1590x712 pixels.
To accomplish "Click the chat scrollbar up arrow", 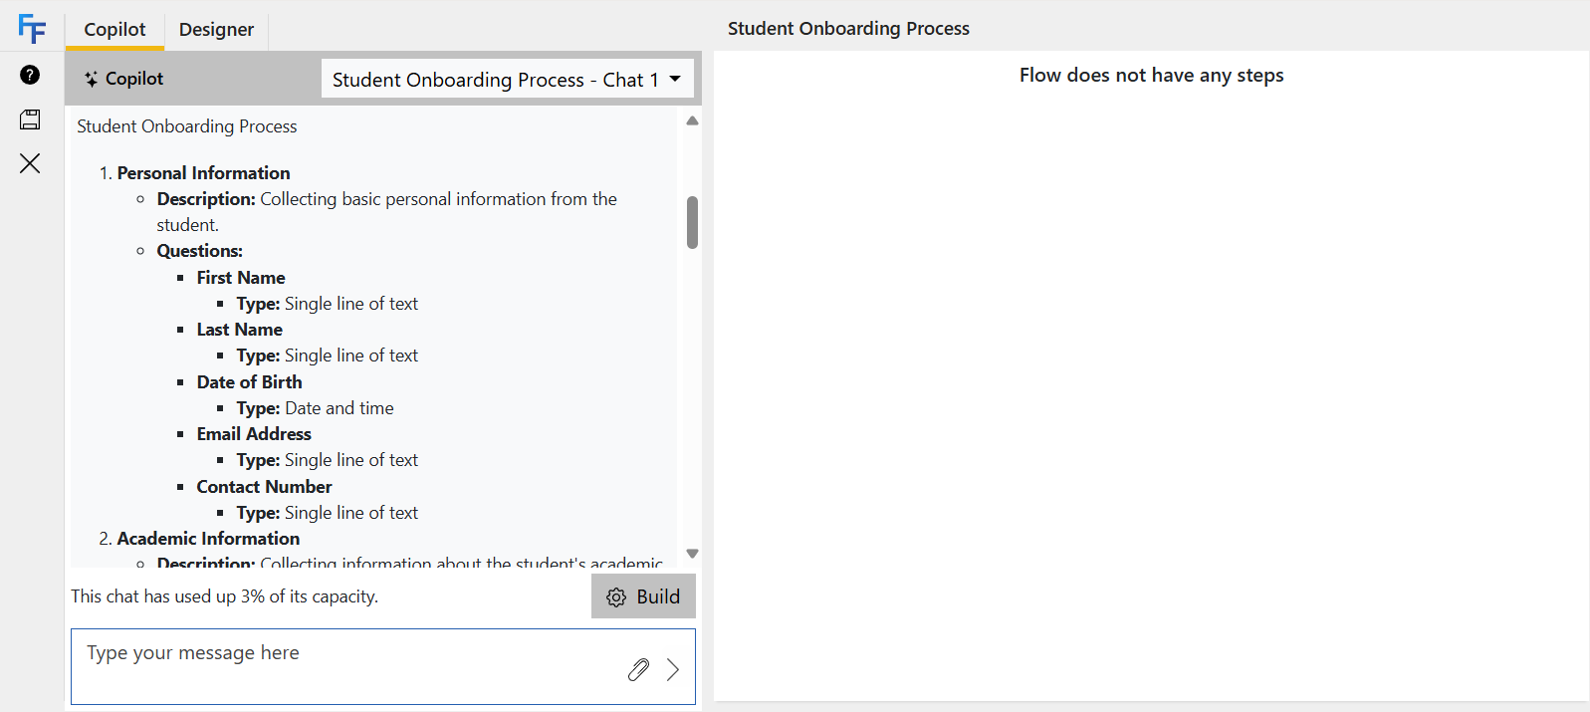I will [692, 120].
